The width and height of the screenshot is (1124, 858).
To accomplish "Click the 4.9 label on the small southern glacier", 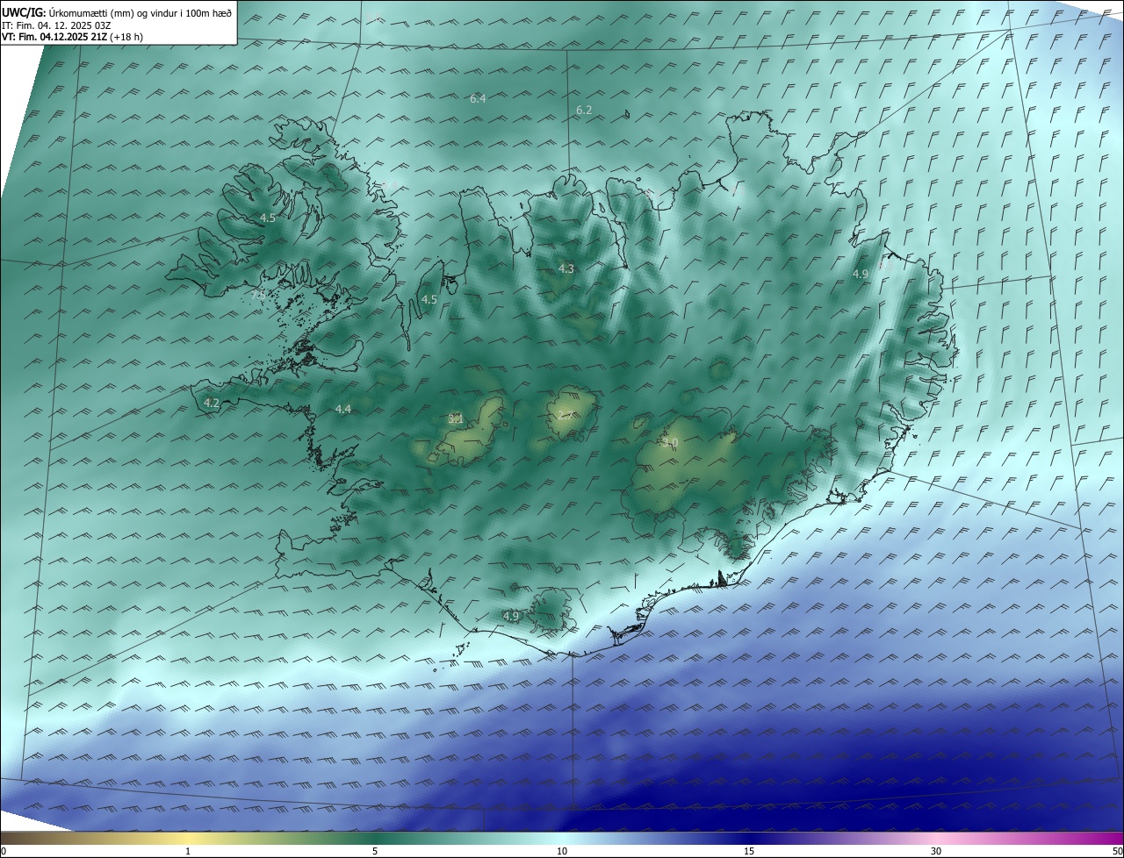I will 511,616.
